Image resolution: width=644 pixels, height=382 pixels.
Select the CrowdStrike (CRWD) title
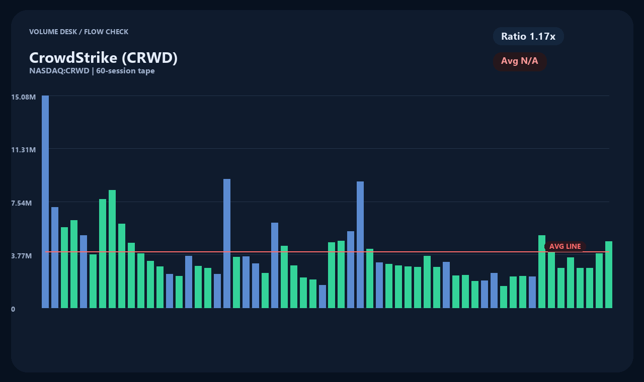[104, 58]
